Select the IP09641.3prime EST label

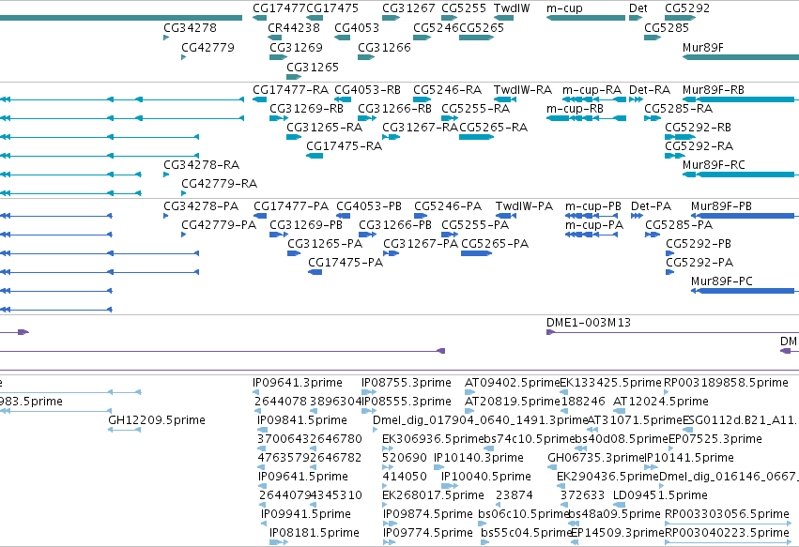pos(298,383)
